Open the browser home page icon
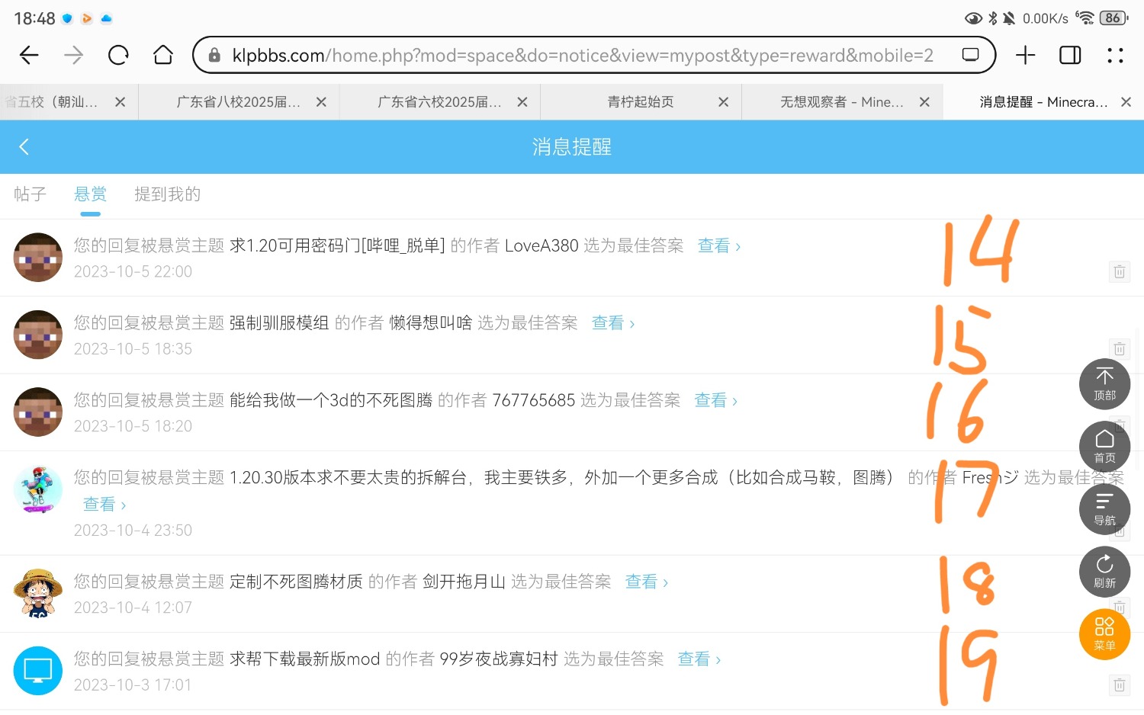The height and width of the screenshot is (715, 1144). [x=163, y=55]
